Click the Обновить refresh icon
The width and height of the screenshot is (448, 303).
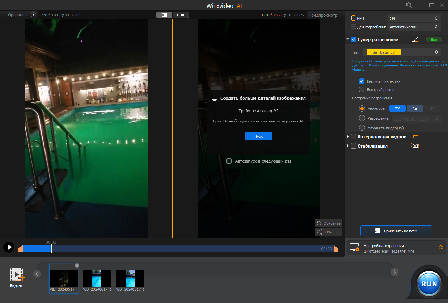coord(319,223)
